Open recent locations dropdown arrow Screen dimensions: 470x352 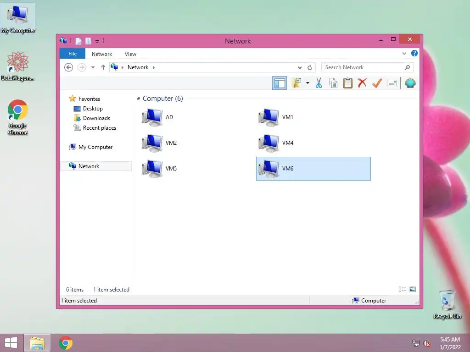coord(93,67)
